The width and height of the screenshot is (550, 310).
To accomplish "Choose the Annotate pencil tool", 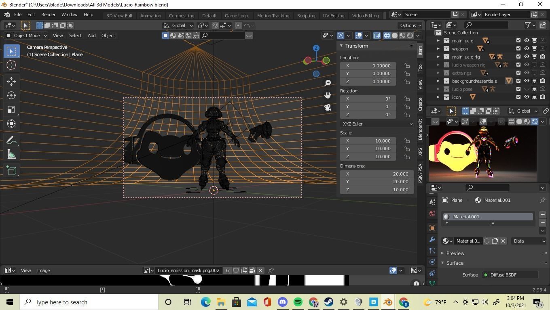I will click(11, 140).
